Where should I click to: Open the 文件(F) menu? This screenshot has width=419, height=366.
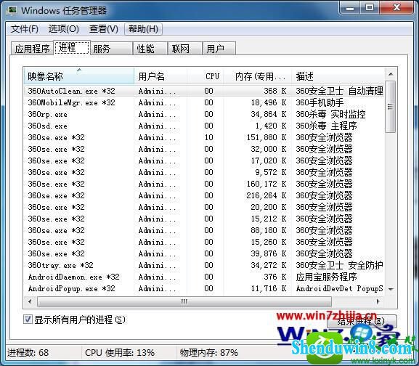coord(24,29)
